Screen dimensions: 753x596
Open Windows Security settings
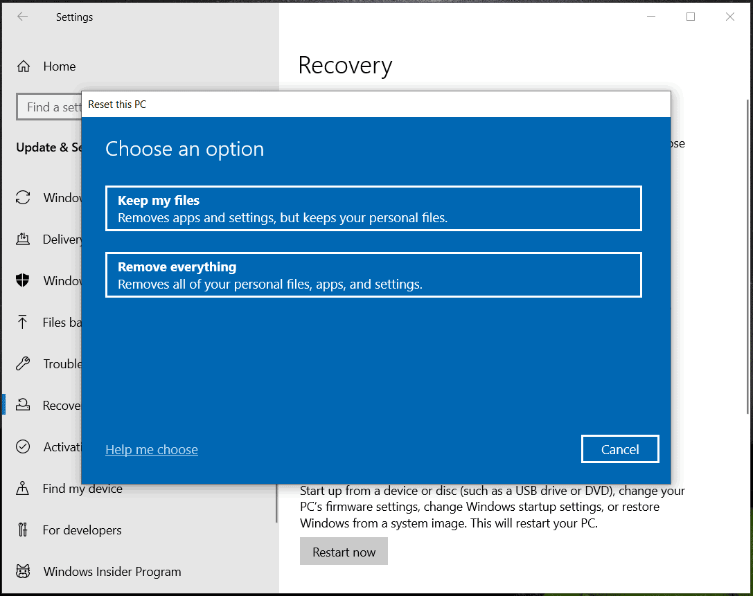tap(24, 280)
